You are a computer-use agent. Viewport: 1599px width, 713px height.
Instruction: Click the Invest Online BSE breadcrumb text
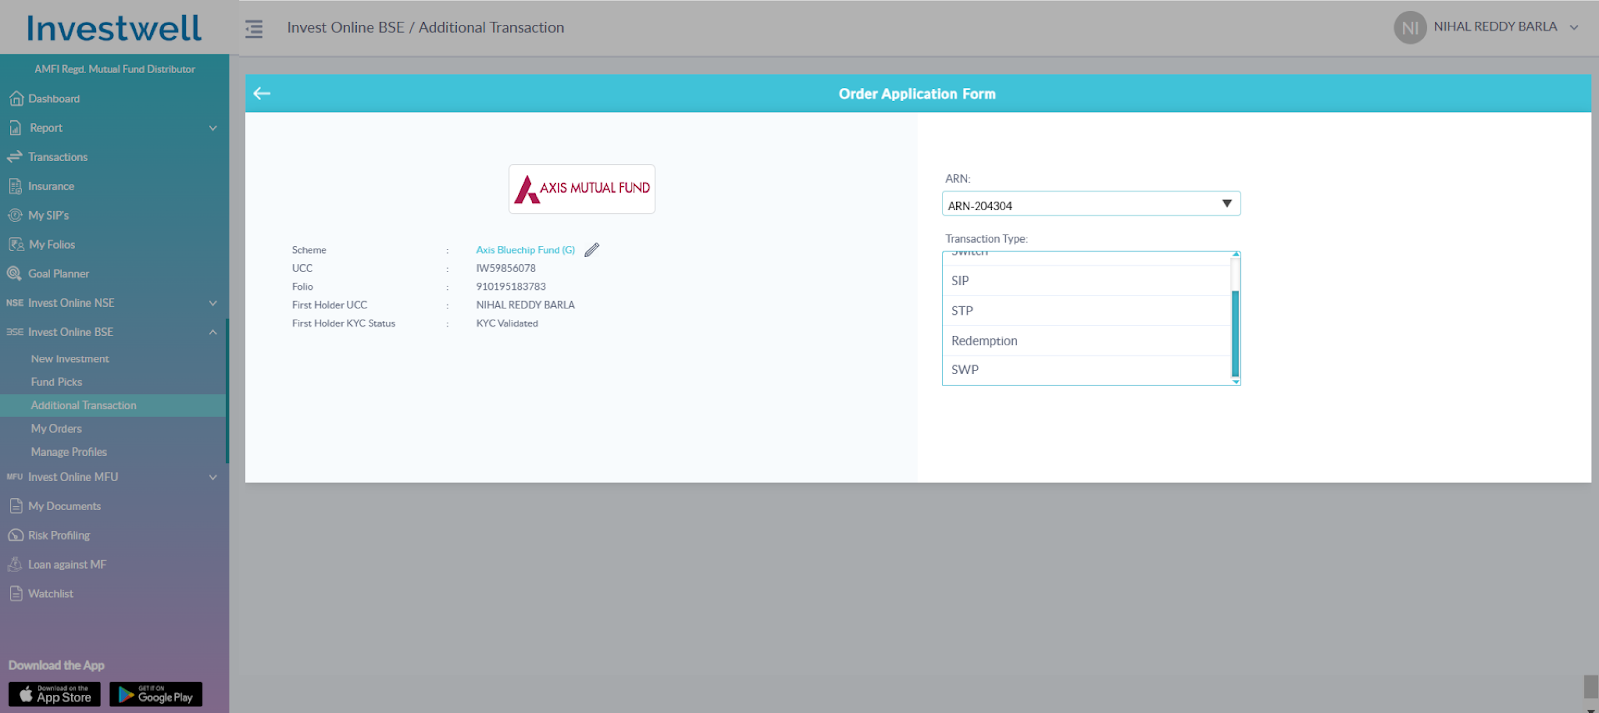(x=346, y=28)
